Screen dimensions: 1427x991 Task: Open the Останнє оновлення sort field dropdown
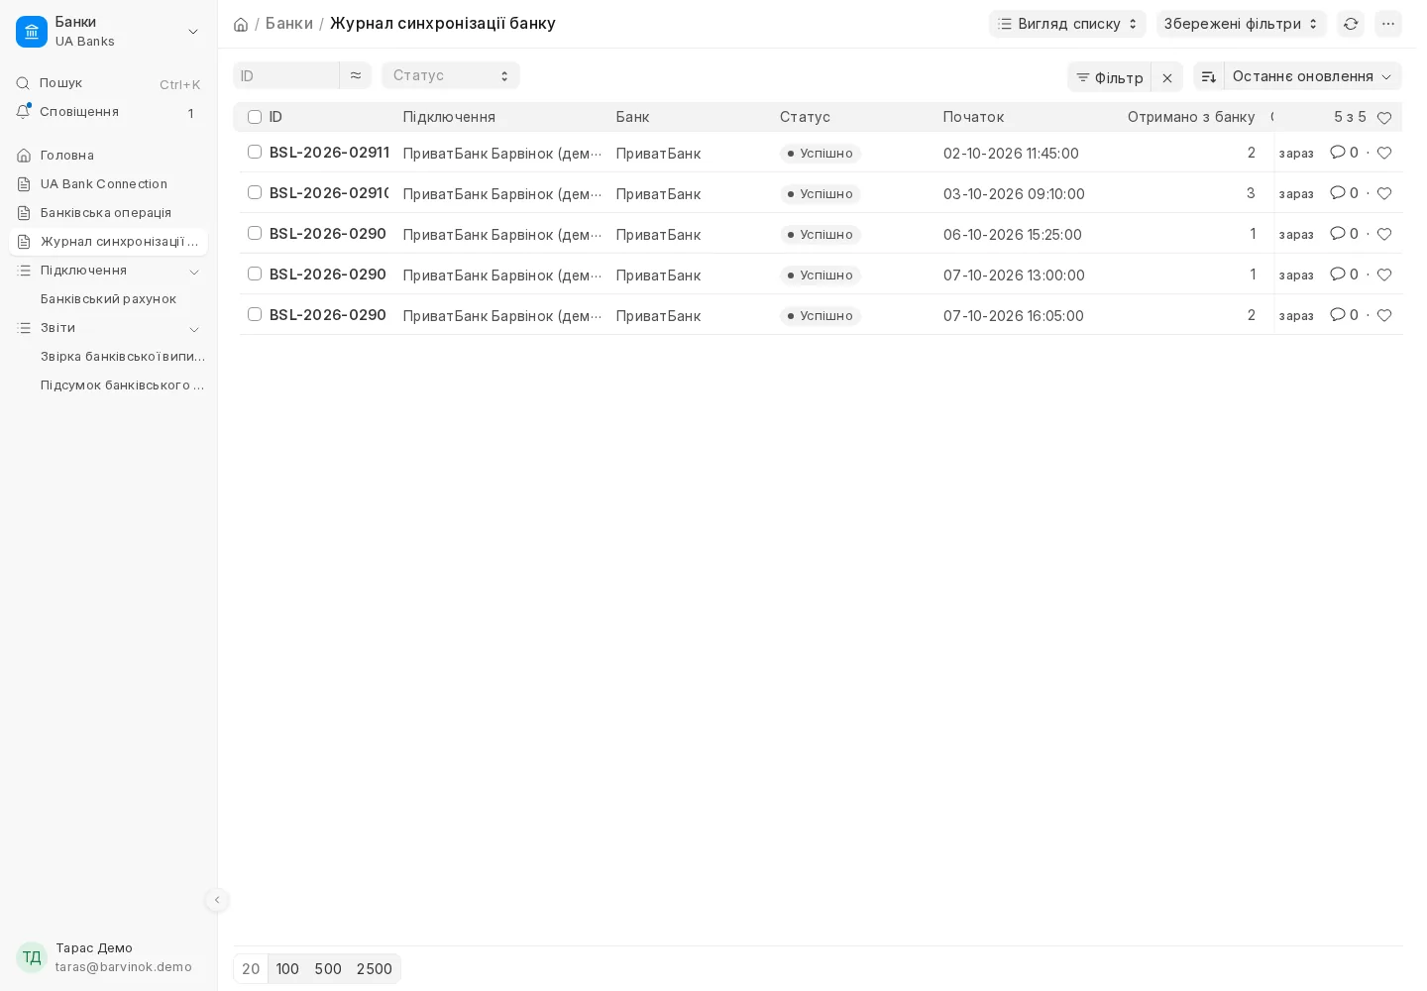(1312, 76)
